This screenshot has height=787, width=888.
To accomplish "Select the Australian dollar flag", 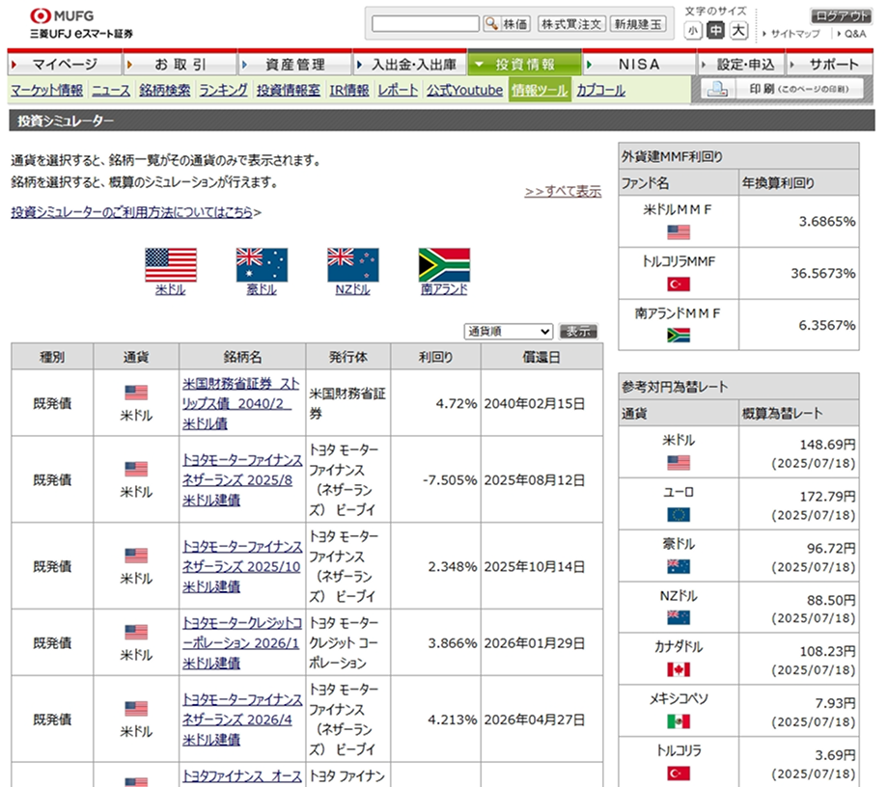I will [262, 264].
